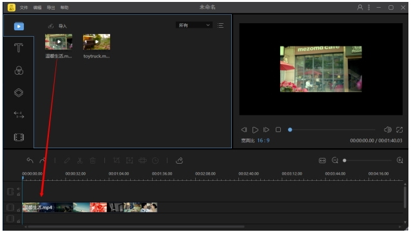Image resolution: width=411 pixels, height=232 pixels.
Task: Zoom in the timeline with plus magnifier
Action: 400,160
